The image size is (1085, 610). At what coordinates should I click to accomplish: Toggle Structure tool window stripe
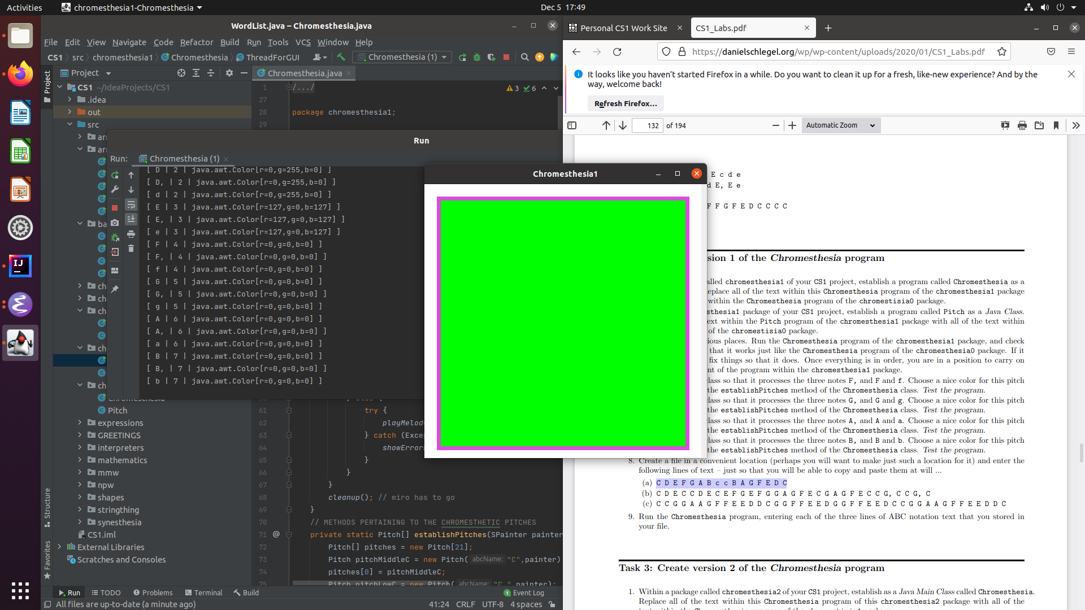point(47,507)
